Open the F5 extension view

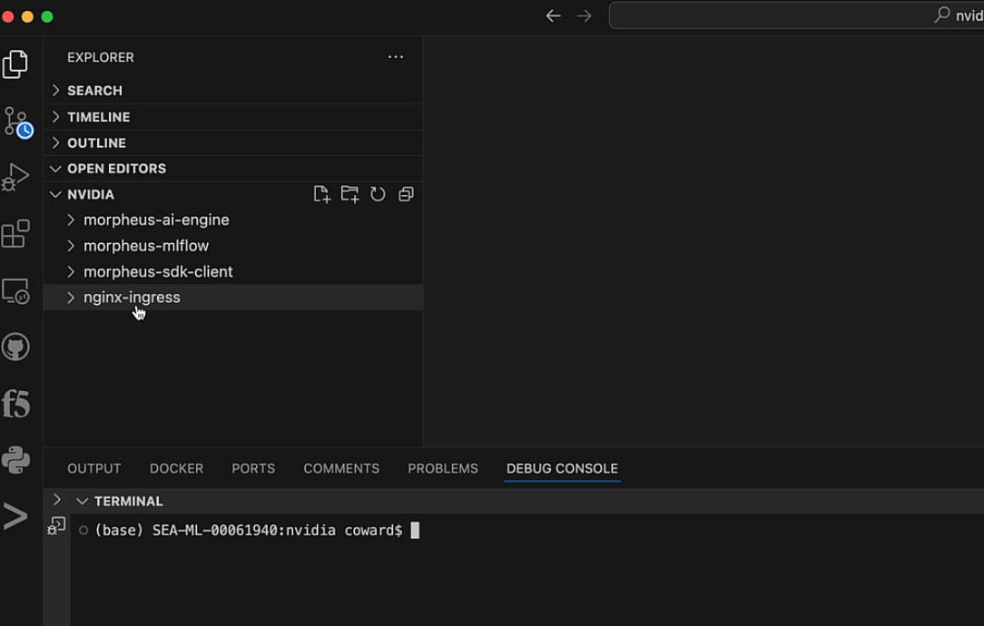point(15,404)
